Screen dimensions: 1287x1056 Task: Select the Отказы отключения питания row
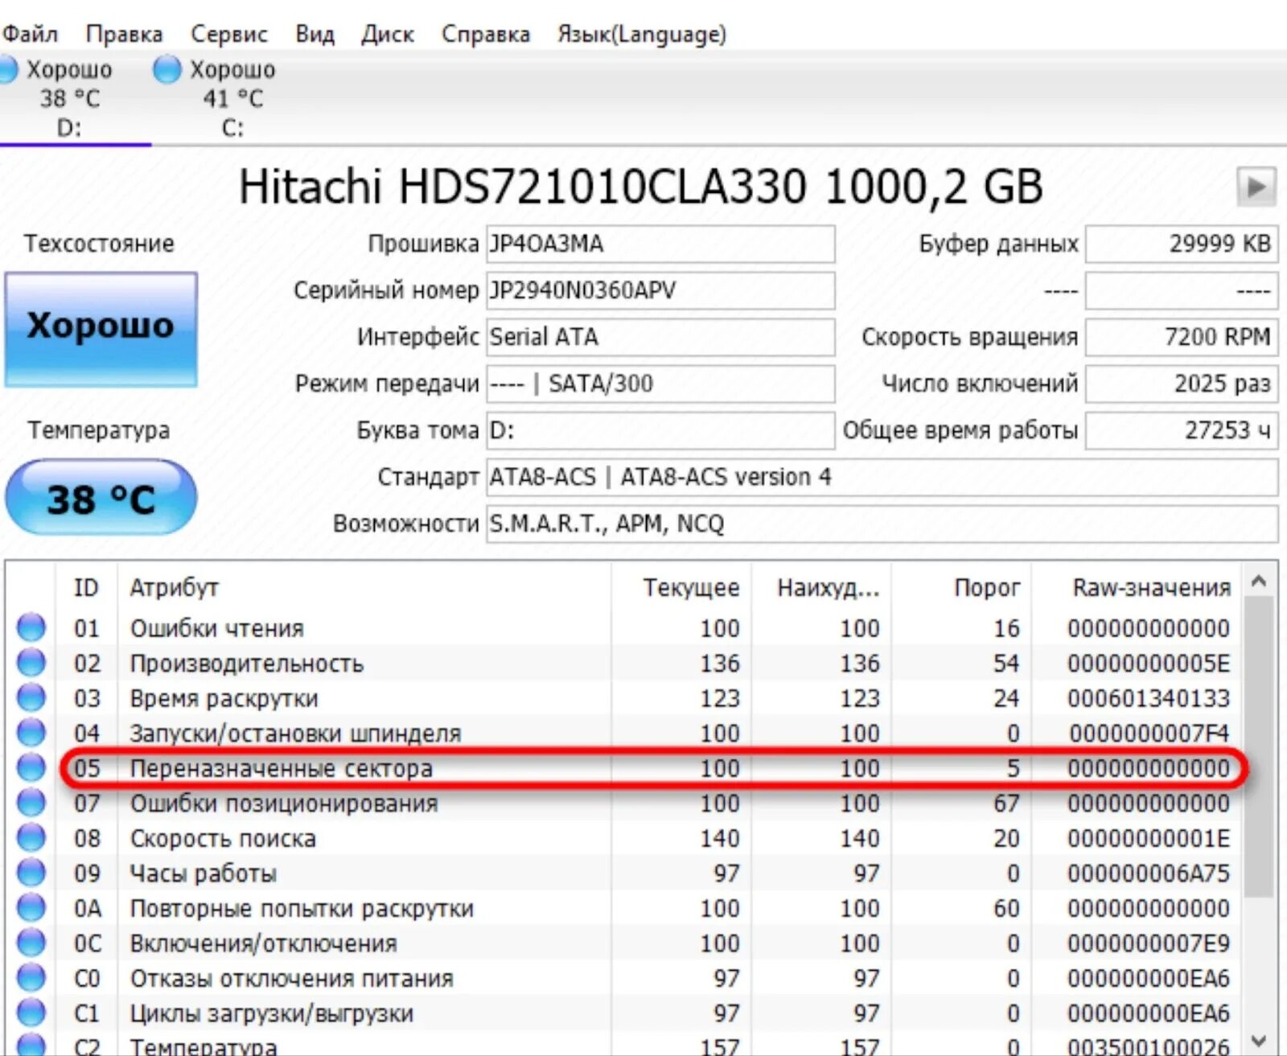pos(625,977)
